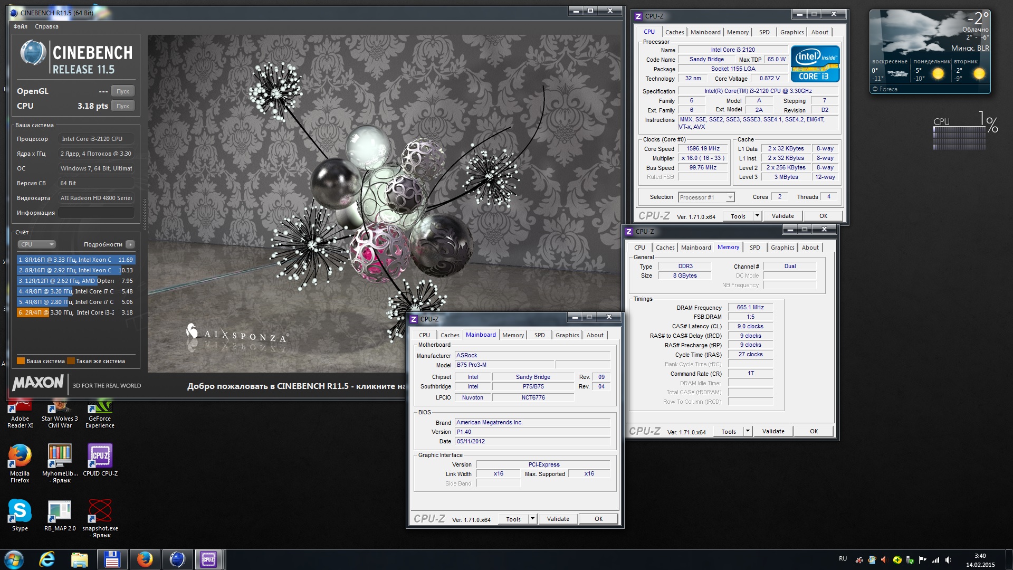Screen dimensions: 1013x570
Task: Expand Tools dropdown arrow in Memory CPU-Z window
Action: [748, 432]
